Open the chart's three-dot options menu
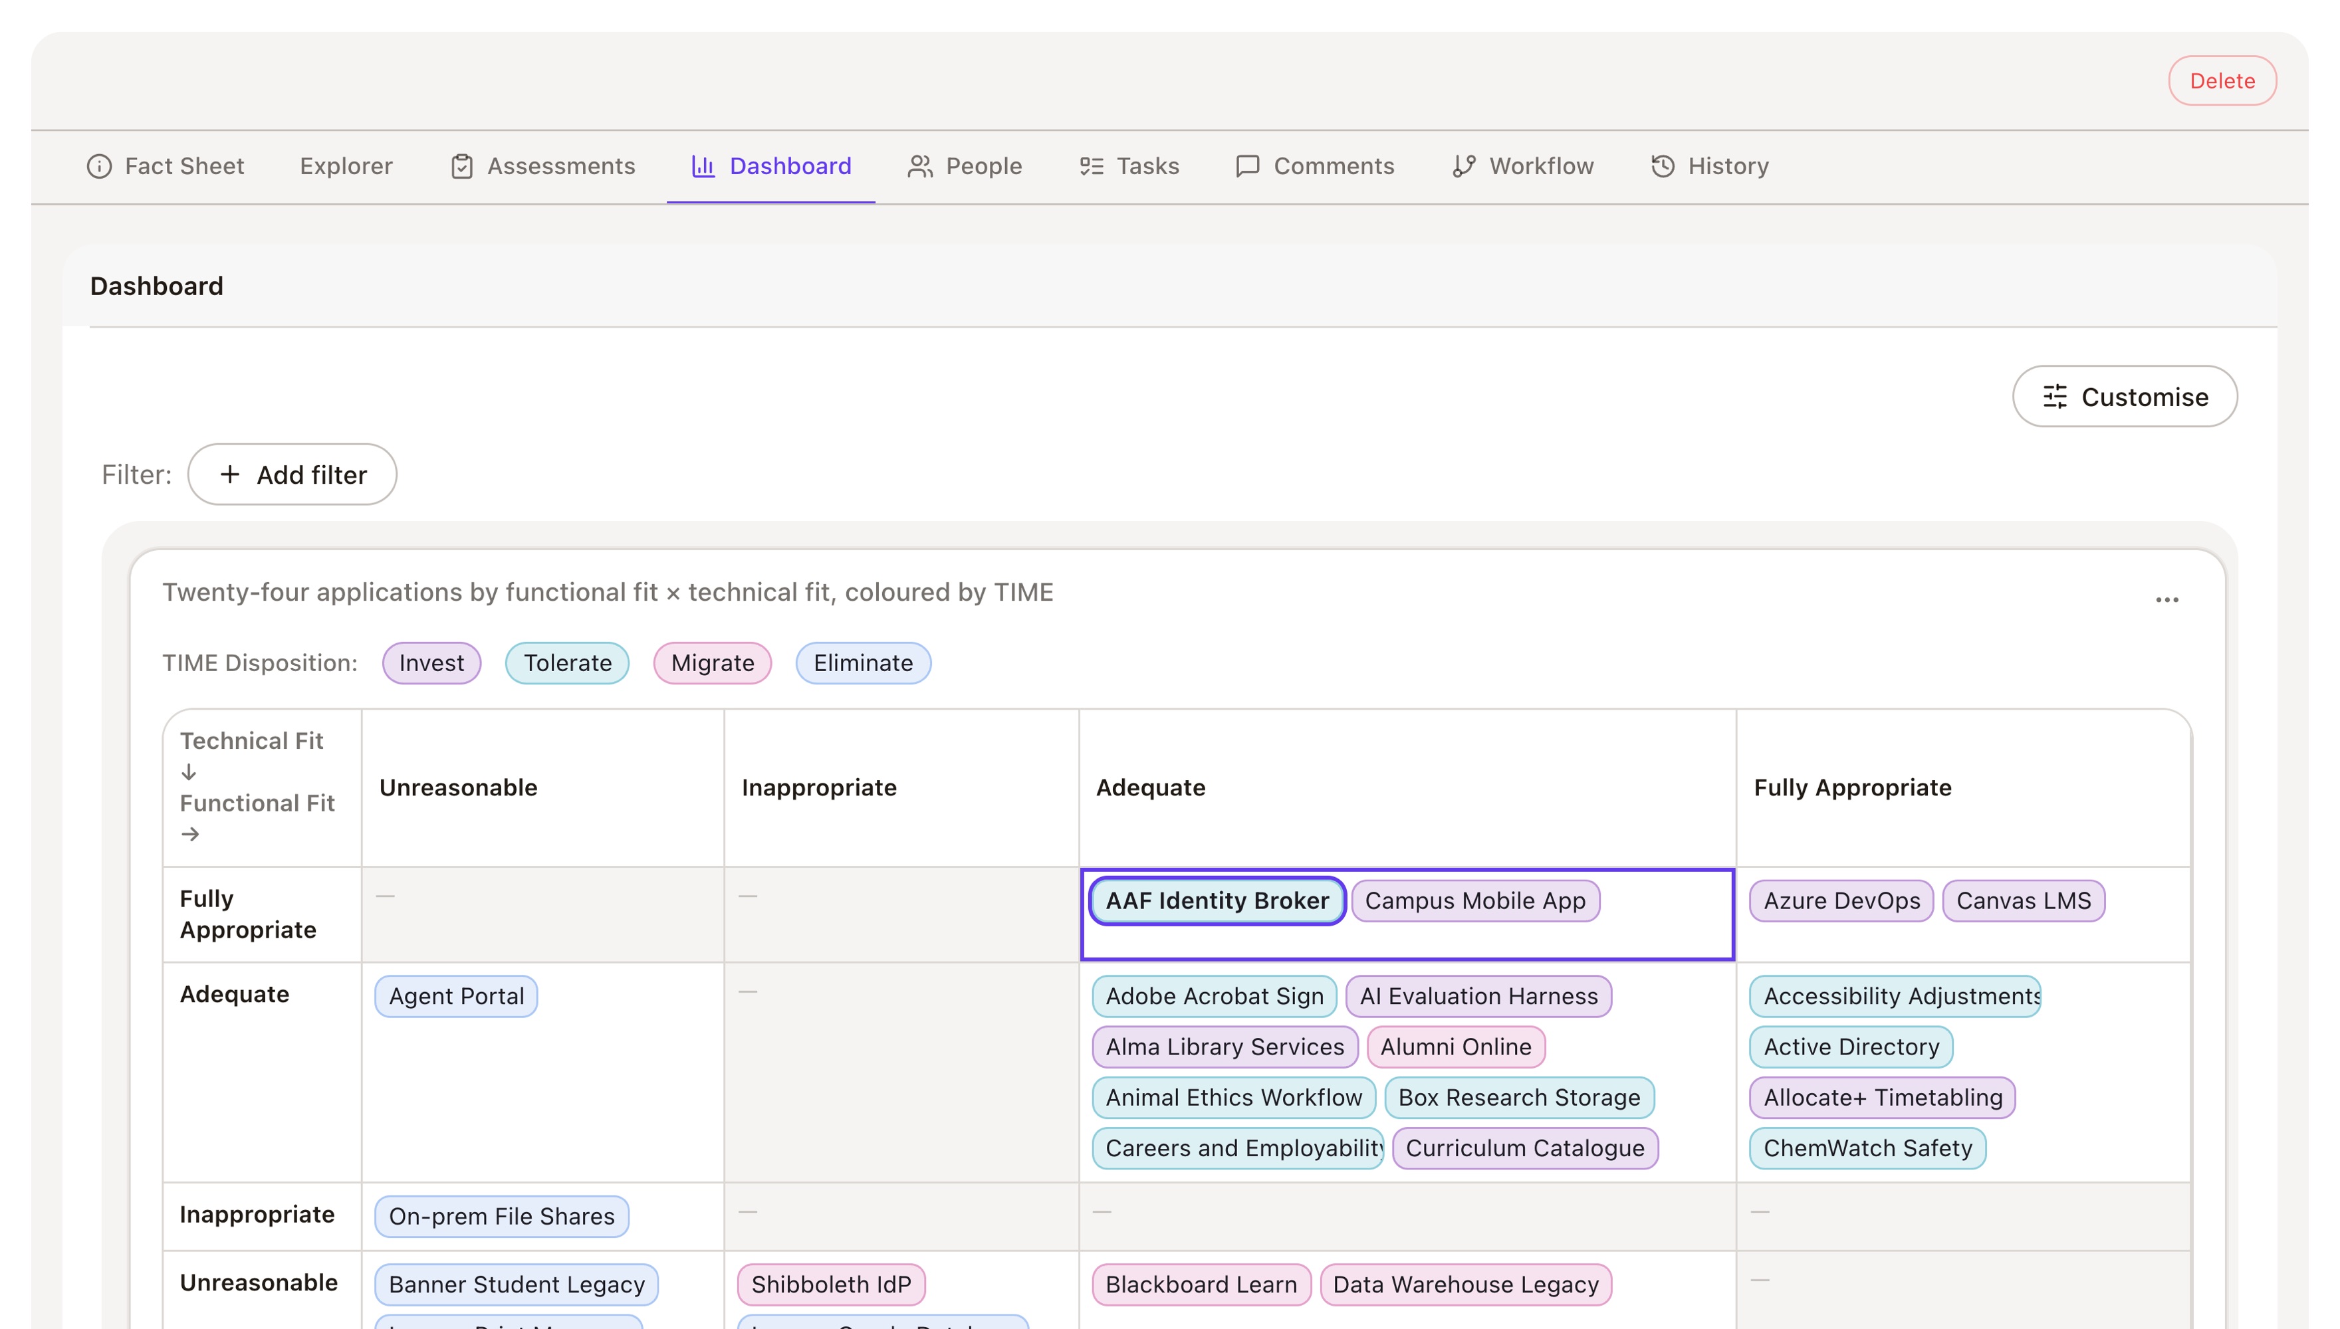 coord(2166,599)
